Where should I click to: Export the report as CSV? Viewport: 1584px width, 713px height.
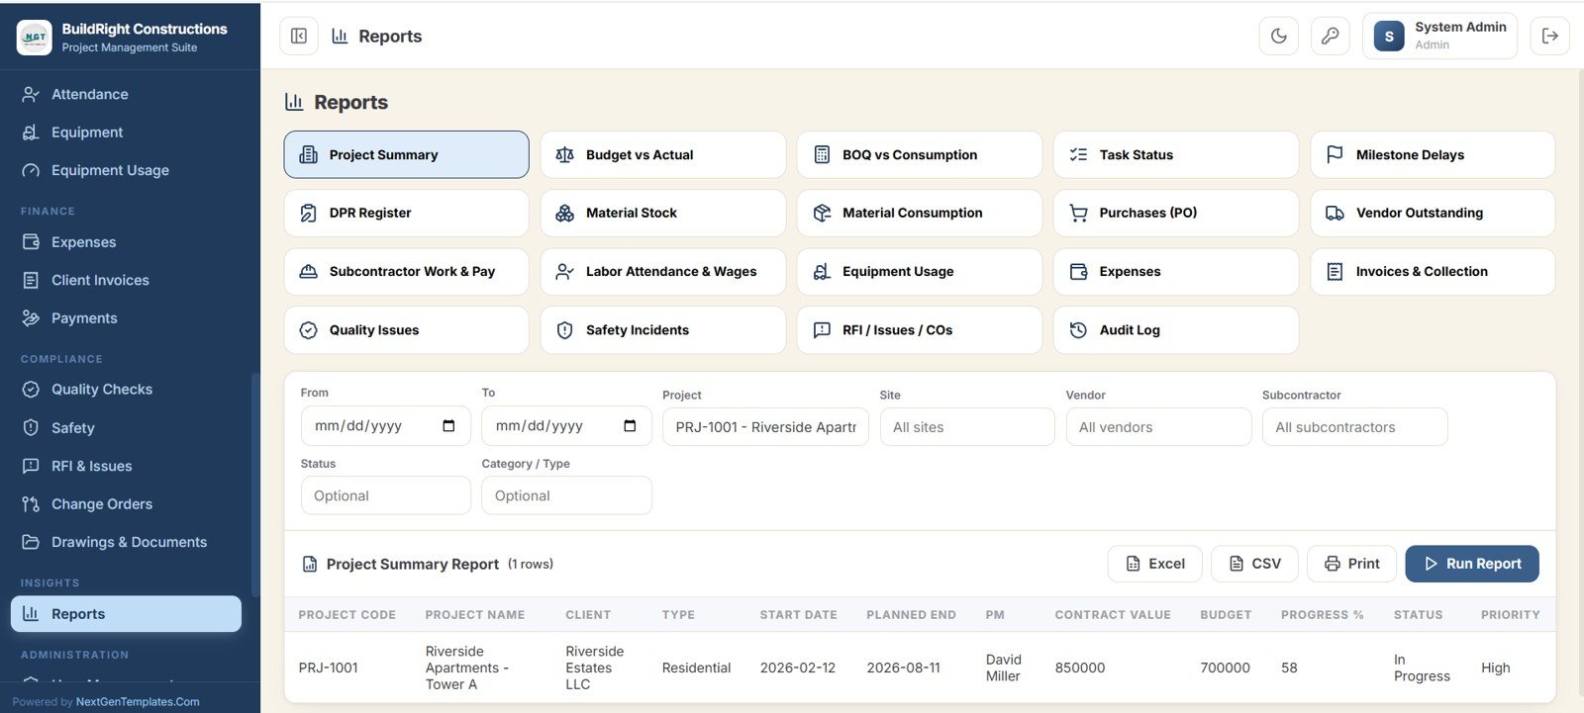1254,564
